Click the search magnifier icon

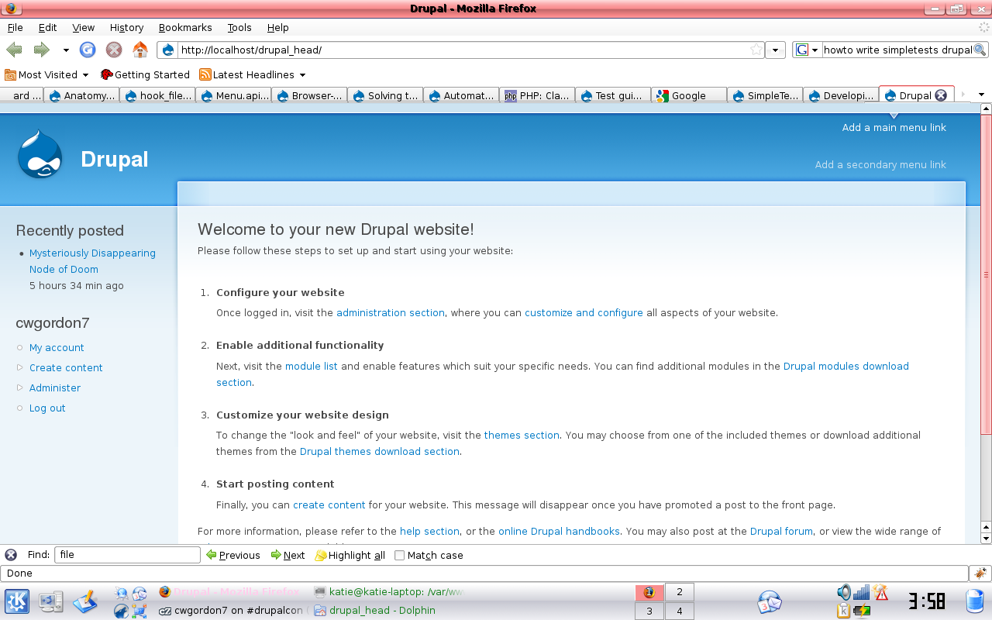click(980, 50)
